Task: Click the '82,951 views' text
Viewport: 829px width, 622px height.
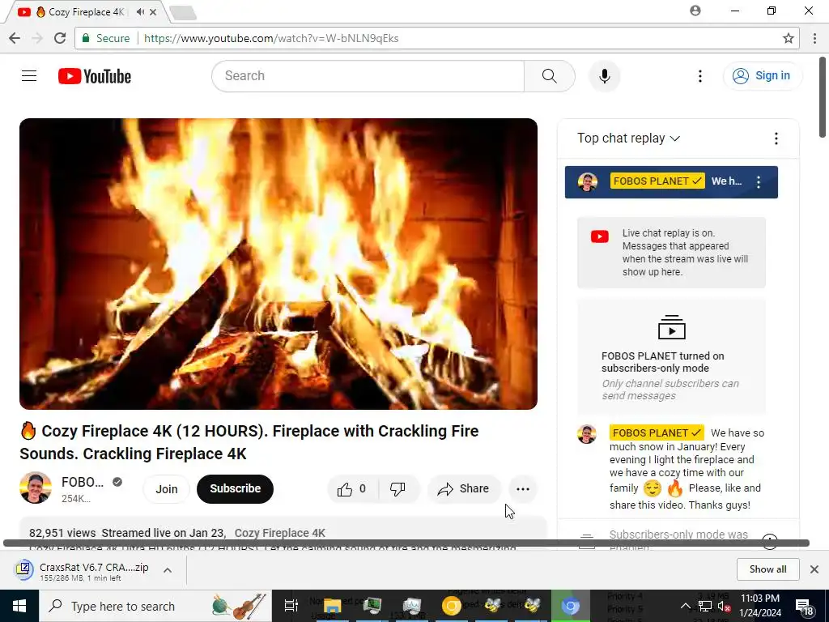Action: 62,533
